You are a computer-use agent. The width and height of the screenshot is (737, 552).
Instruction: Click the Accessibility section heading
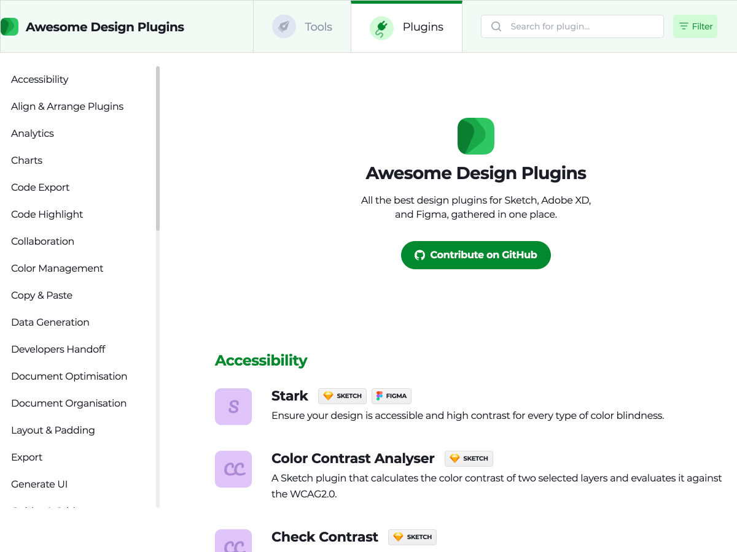(261, 361)
